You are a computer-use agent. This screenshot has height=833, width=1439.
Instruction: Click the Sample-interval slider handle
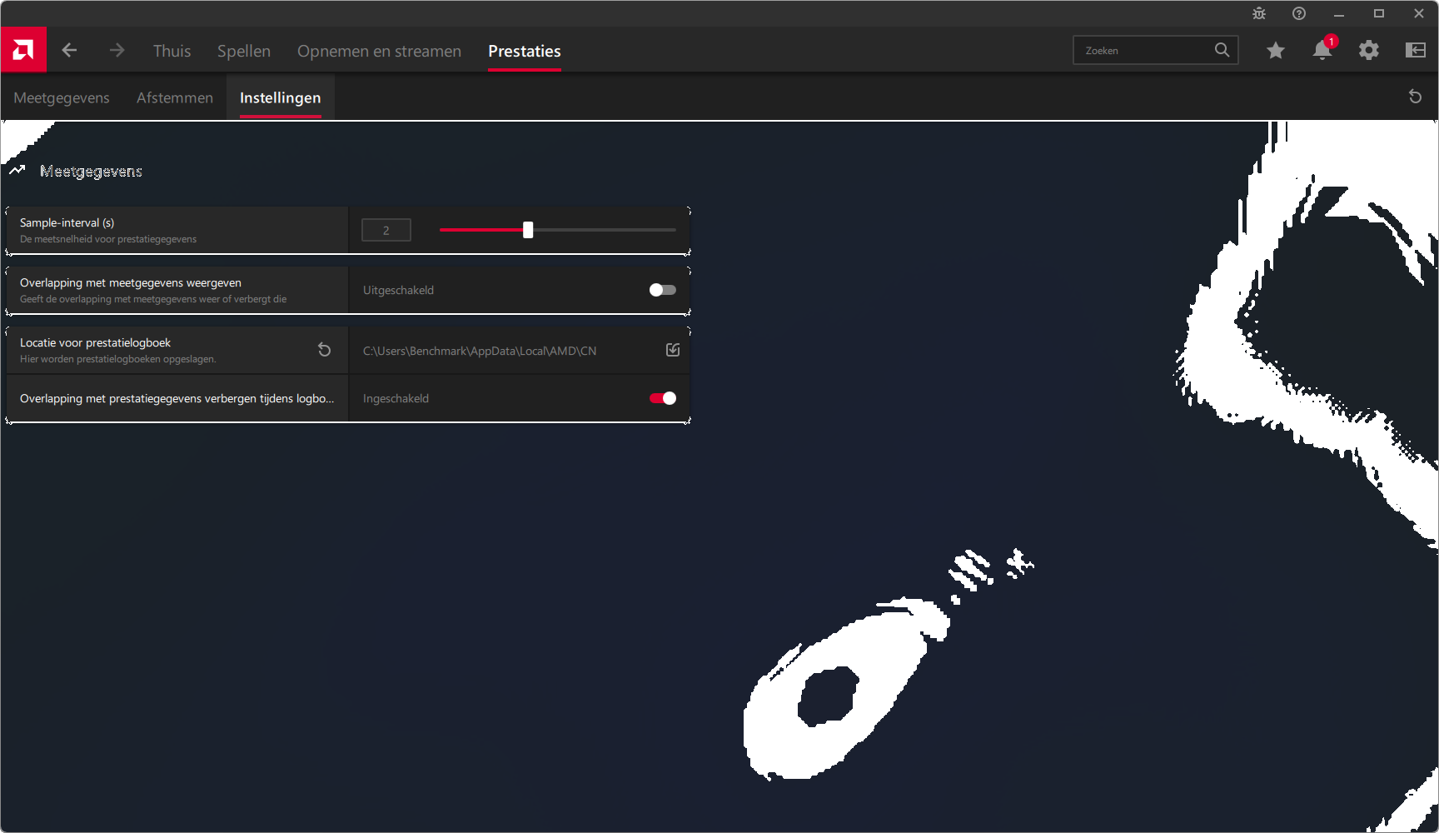(x=528, y=230)
